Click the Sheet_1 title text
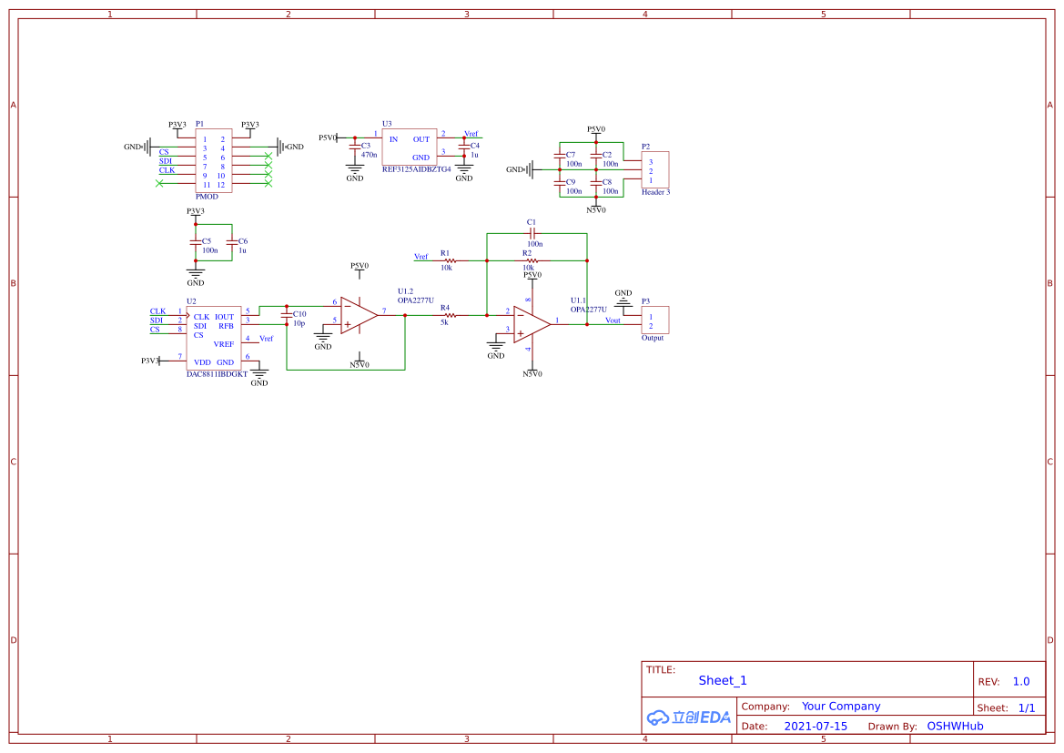The height and width of the screenshot is (753, 1064). 723,680
